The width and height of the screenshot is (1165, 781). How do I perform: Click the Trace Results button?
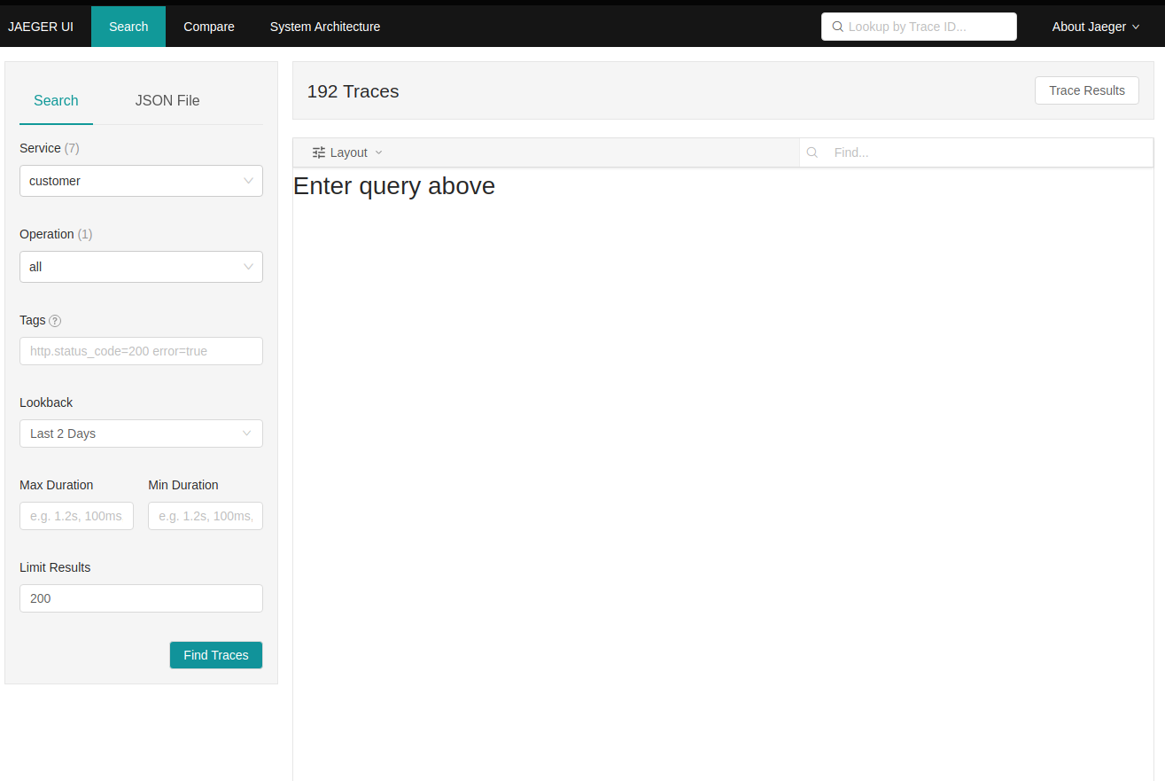[x=1087, y=90]
